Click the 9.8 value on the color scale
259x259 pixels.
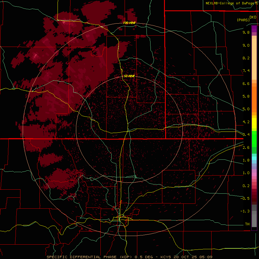click(x=246, y=32)
